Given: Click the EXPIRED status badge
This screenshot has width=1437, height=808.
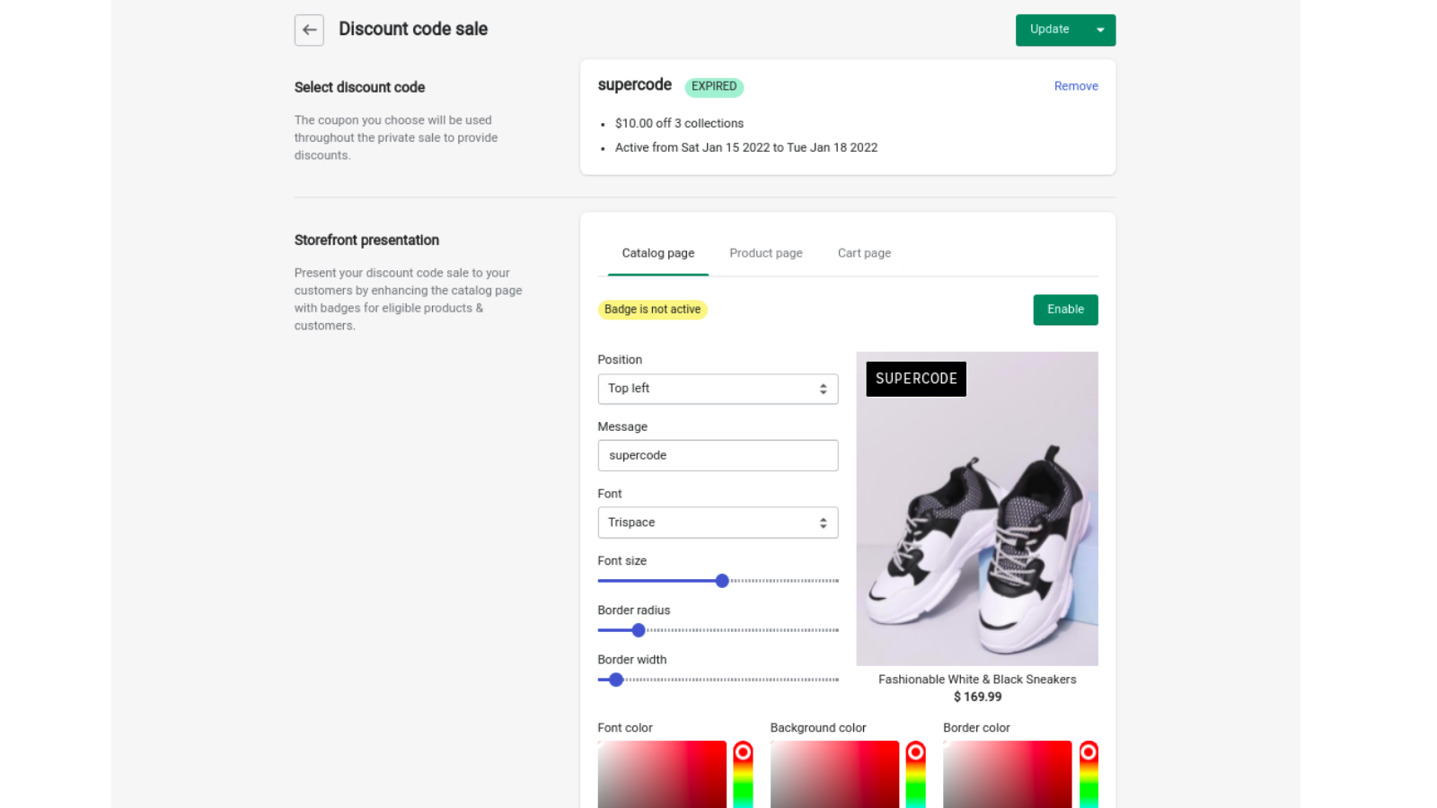Looking at the screenshot, I should point(713,86).
